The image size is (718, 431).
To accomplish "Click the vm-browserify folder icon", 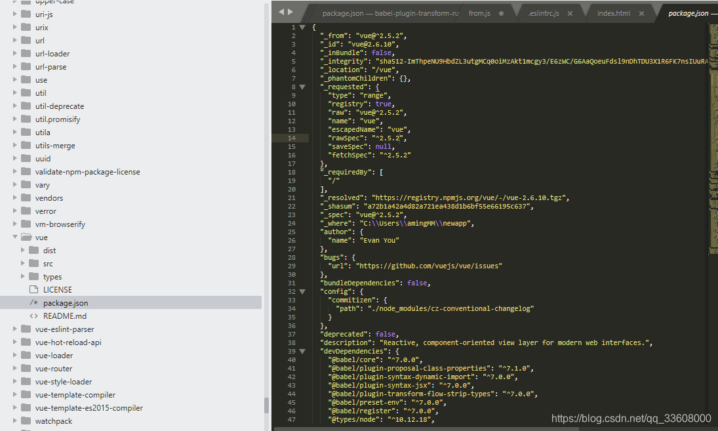I will pos(26,224).
